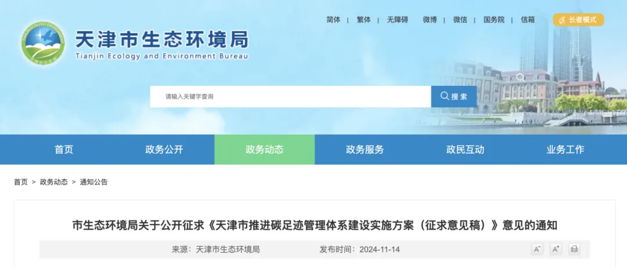Open 政民互动 navigation tab

coord(465,150)
